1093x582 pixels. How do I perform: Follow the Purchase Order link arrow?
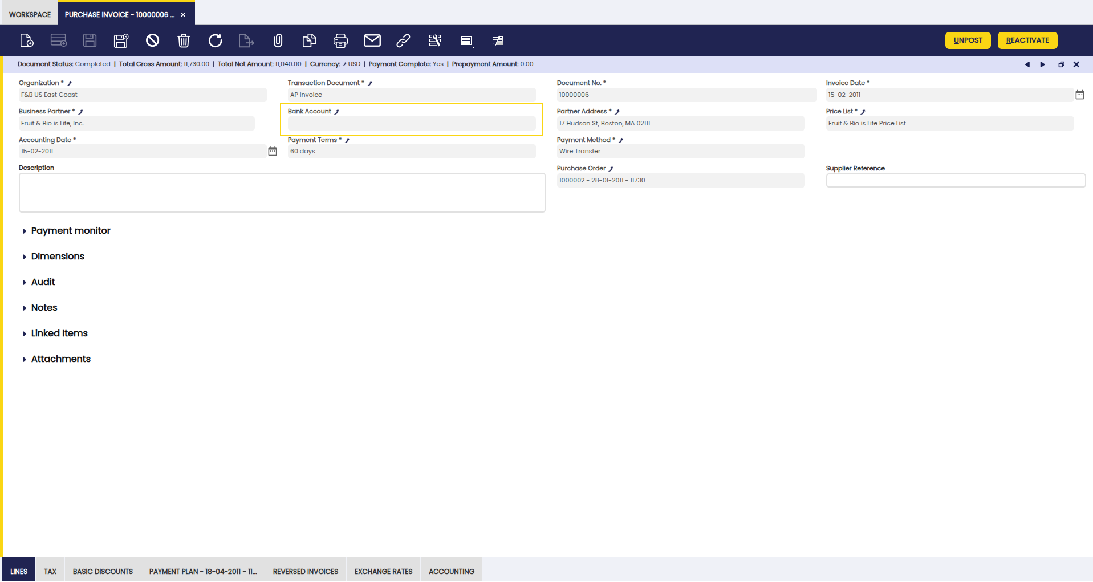611,169
